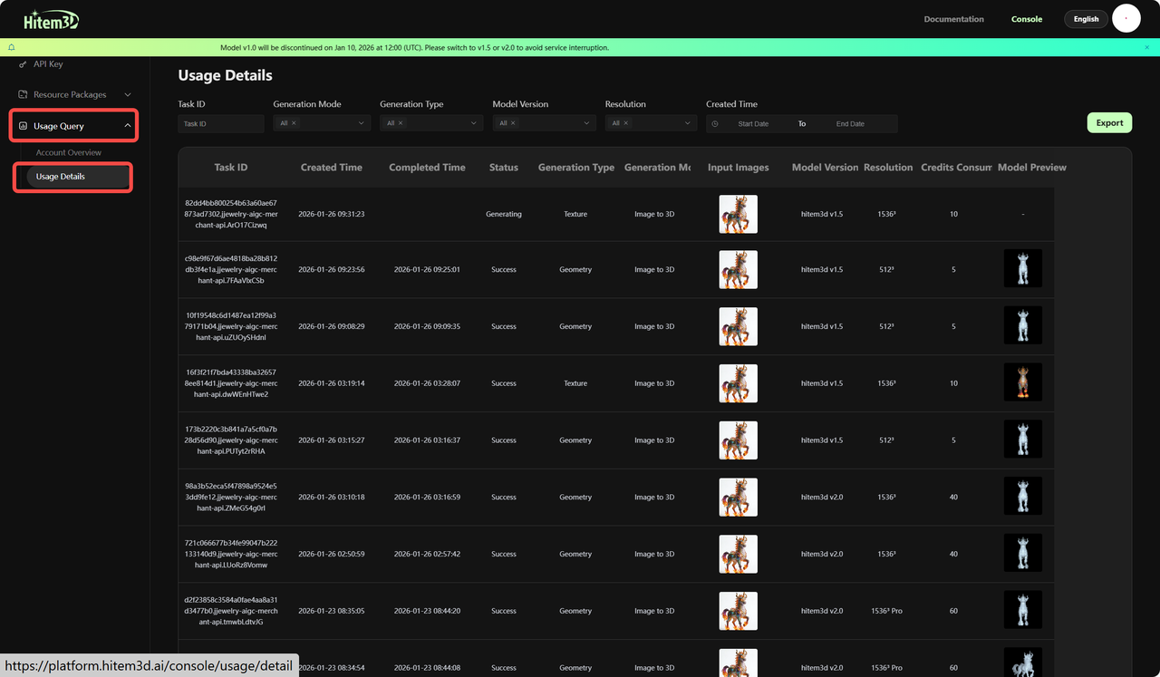Switch to the Console tab

point(1027,19)
